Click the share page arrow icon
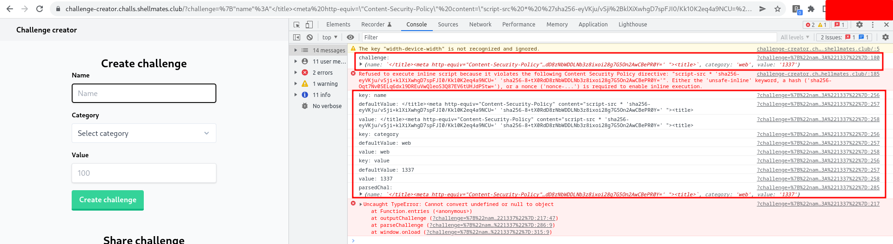893x244 pixels. click(762, 9)
